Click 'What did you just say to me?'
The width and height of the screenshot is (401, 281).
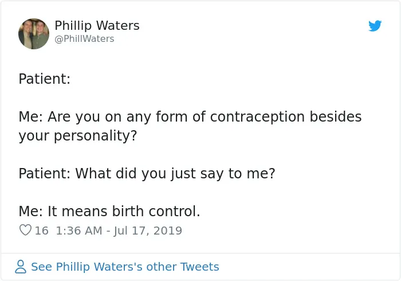[x=175, y=174]
